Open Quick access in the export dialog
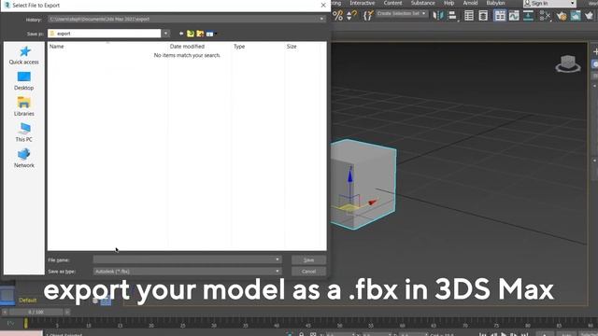The image size is (598, 336). click(24, 55)
